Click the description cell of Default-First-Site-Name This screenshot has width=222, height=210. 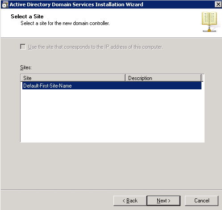click(x=163, y=86)
